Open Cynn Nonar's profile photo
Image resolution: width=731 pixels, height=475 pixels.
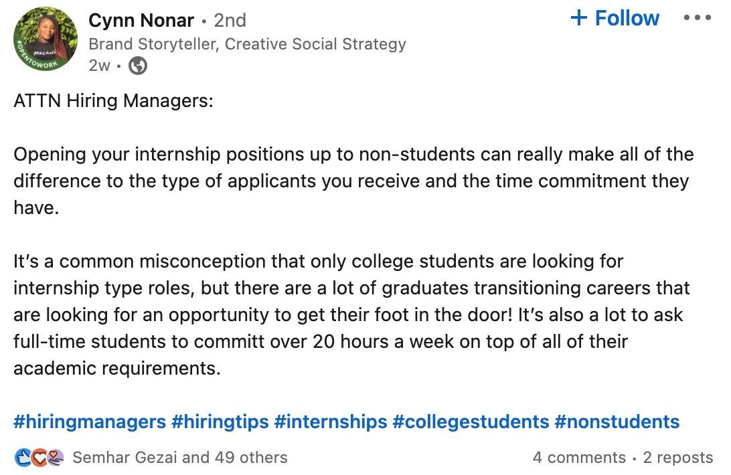tap(46, 39)
